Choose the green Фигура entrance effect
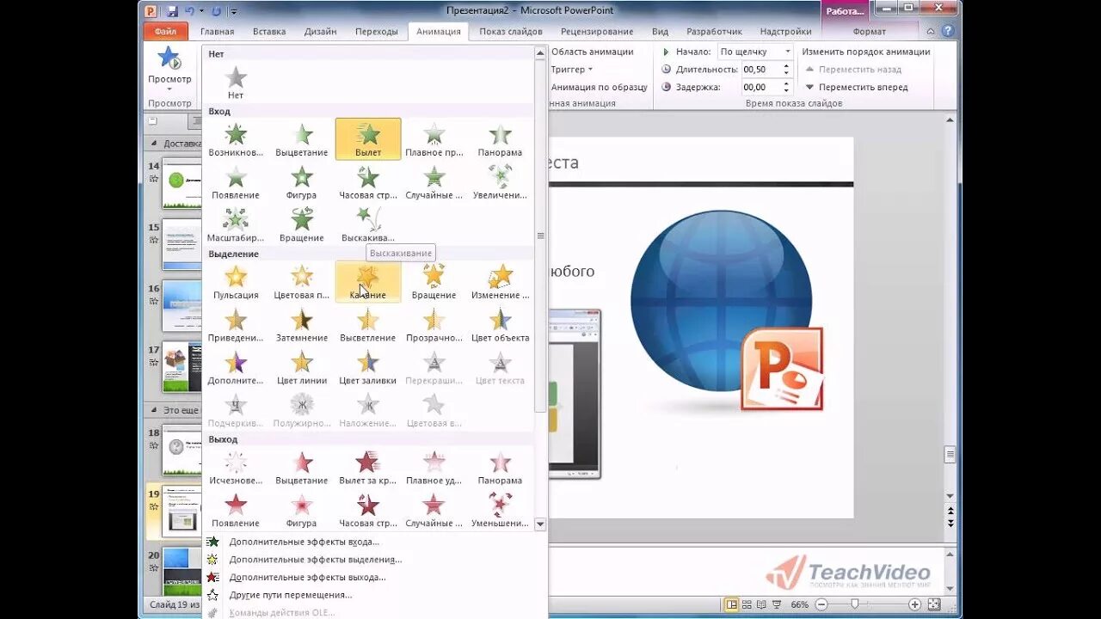The height and width of the screenshot is (619, 1101). 302,182
